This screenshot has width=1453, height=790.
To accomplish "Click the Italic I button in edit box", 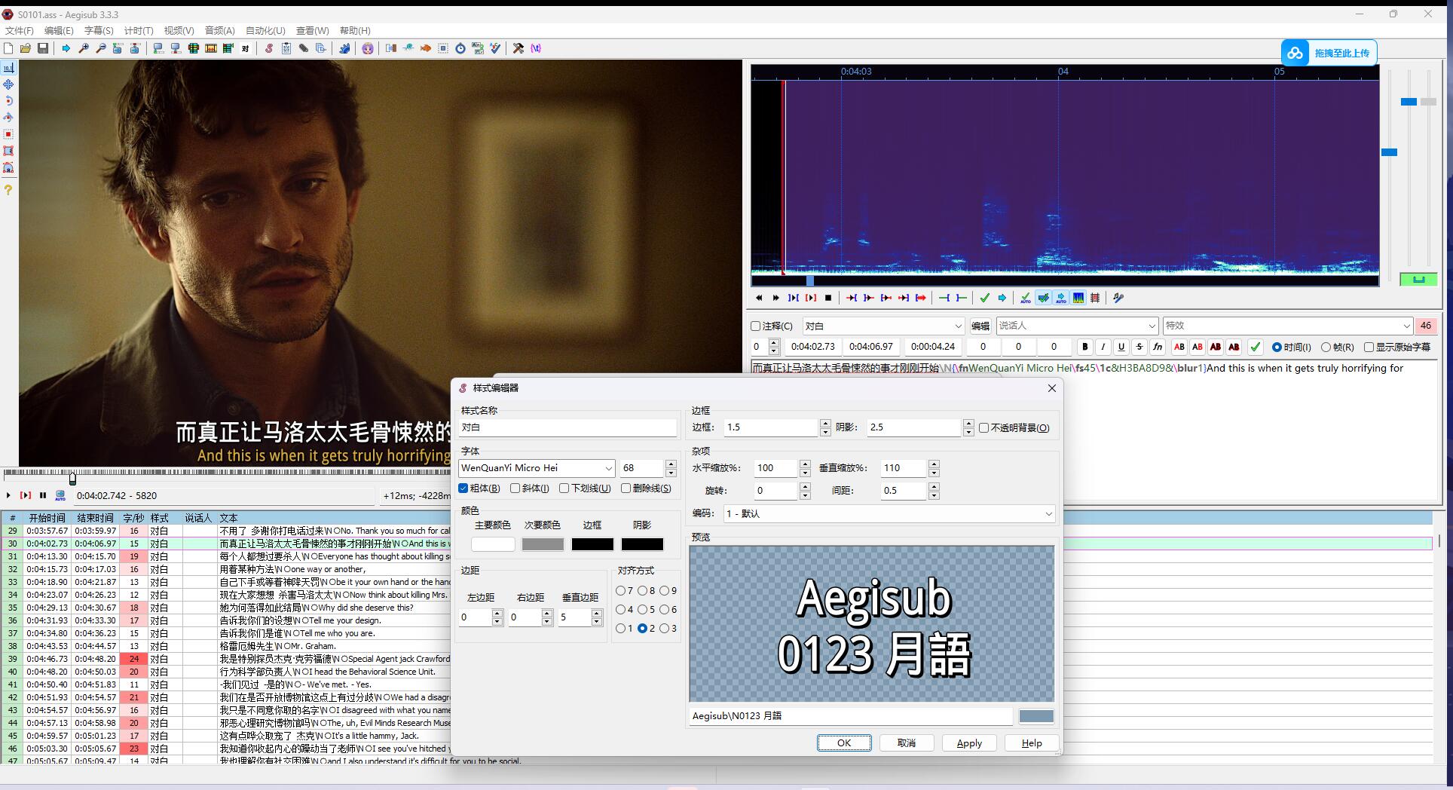I will (1103, 347).
